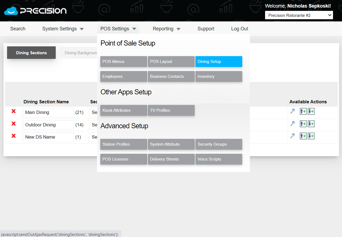
Task: Open POS Licenses setup
Action: point(124,159)
